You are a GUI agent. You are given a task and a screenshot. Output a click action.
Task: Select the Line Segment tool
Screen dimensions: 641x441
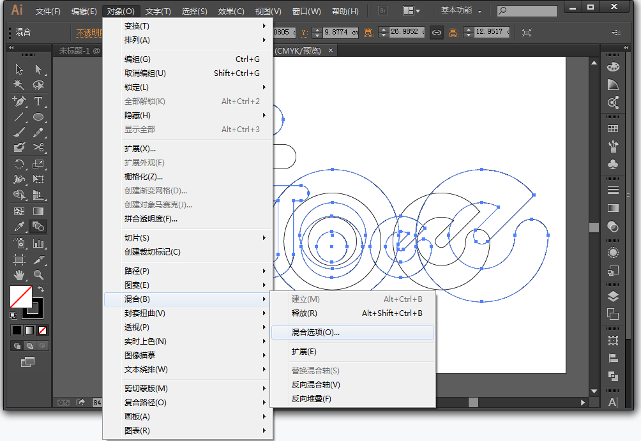pyautogui.click(x=19, y=117)
